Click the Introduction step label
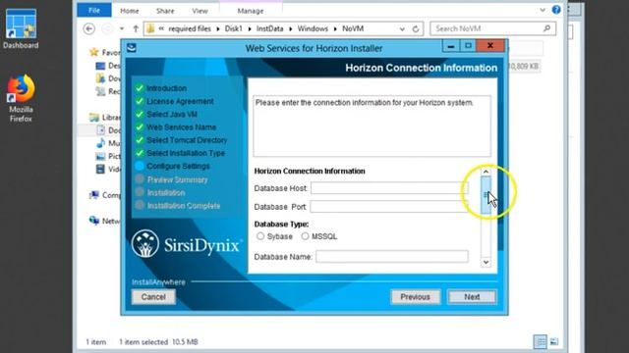This screenshot has height=353, width=629. click(166, 88)
